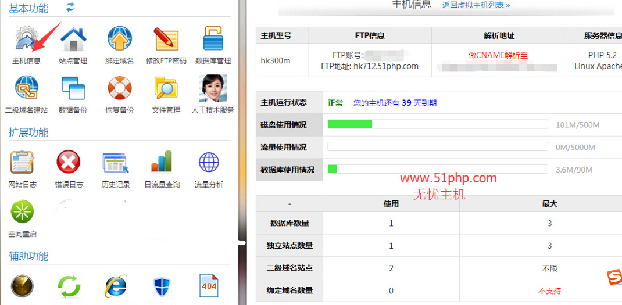Click the red 不支持 value

pyautogui.click(x=550, y=291)
